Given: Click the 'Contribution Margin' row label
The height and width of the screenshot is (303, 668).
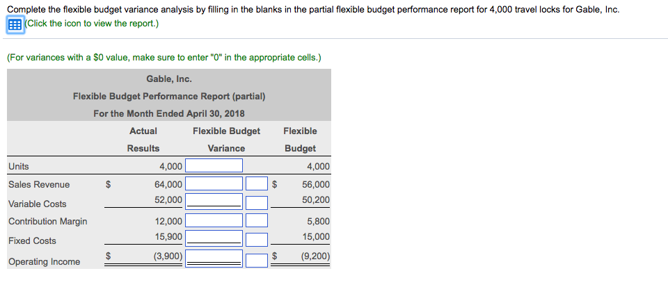Looking at the screenshot, I should [48, 221].
